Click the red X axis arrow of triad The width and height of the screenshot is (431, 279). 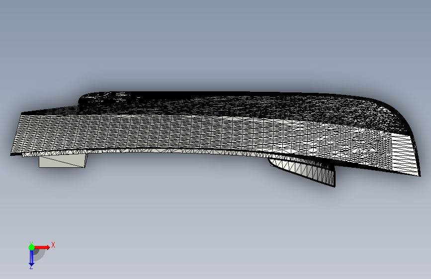click(42, 247)
